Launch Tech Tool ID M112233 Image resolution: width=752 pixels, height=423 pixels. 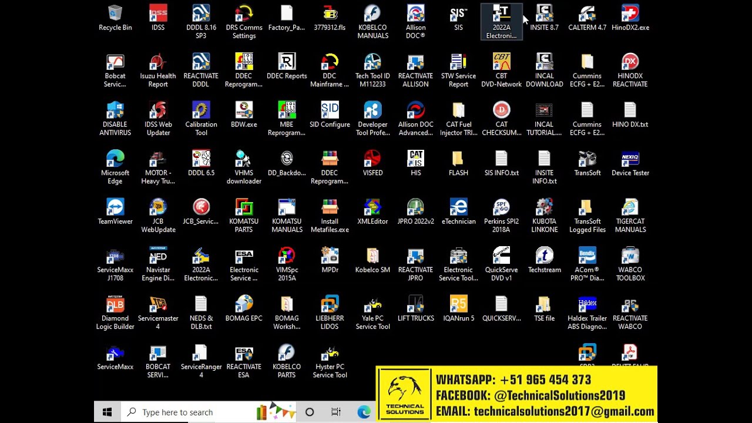click(372, 70)
